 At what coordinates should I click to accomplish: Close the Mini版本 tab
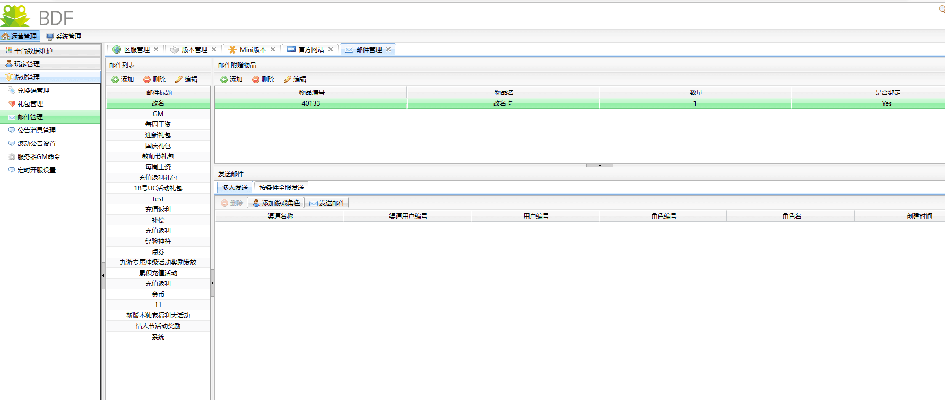273,49
